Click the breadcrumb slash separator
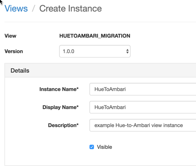 pyautogui.click(x=33, y=8)
